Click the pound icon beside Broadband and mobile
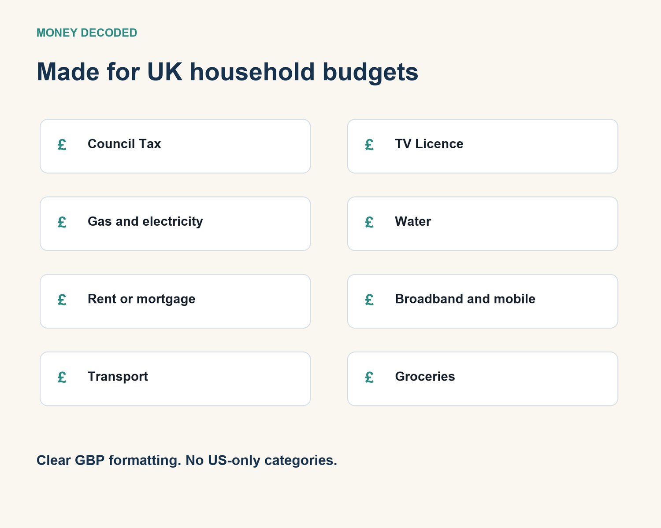Viewport: 661px width, 528px height. coord(369,300)
